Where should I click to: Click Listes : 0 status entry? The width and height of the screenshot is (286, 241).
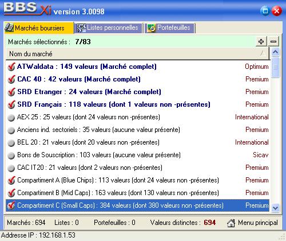click(x=66, y=223)
